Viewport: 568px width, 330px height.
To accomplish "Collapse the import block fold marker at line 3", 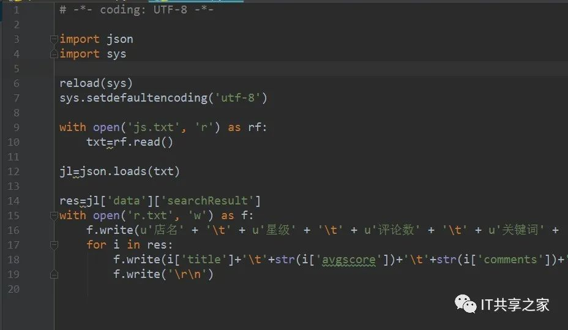I will click(54, 39).
